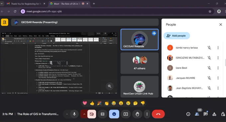The height and width of the screenshot is (122, 226).
Task: Click the yellow meeting room icon
Action: click(5, 22)
